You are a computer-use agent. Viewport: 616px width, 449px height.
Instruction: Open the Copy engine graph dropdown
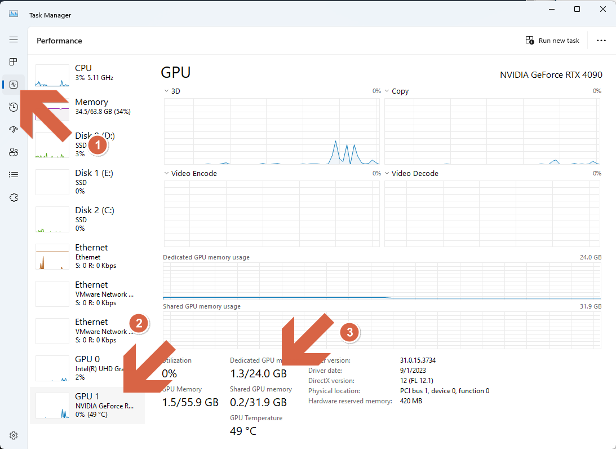397,91
